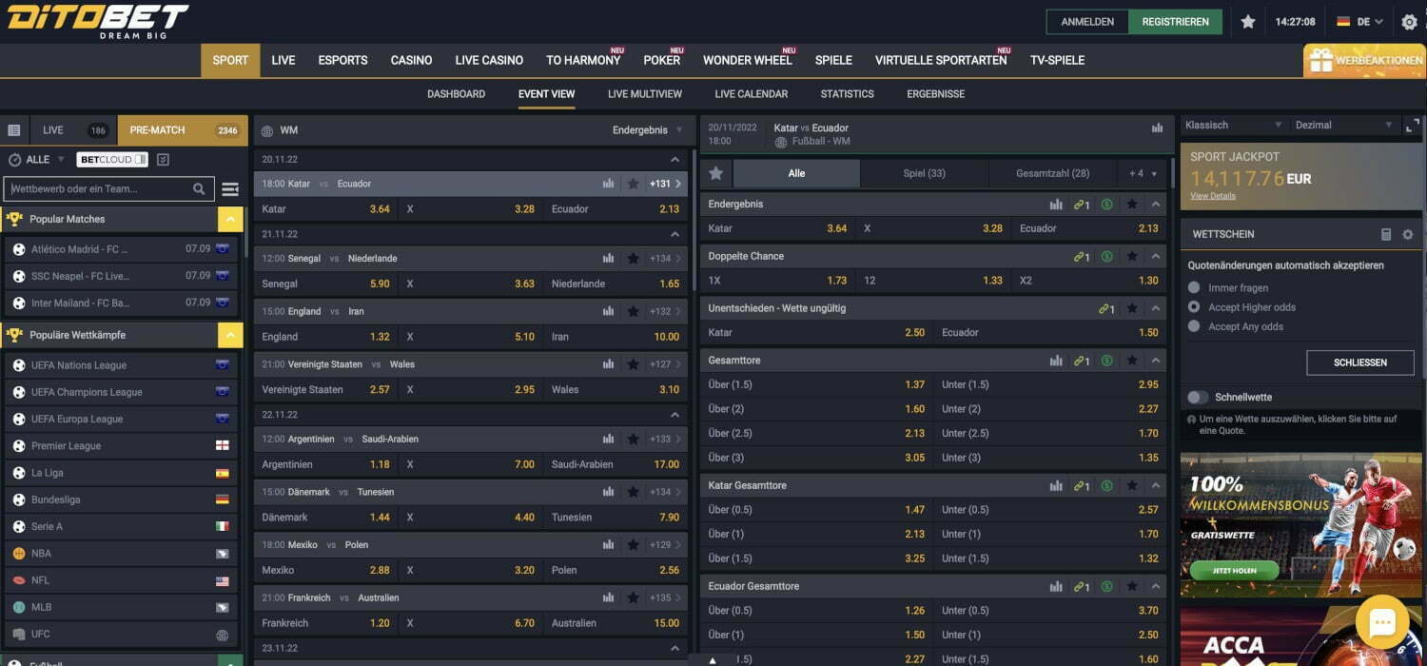
Task: Click the REGISTRIEREN button
Action: point(1176,22)
